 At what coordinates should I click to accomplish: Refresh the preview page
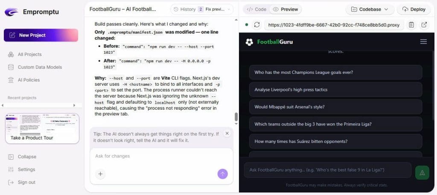[256, 25]
